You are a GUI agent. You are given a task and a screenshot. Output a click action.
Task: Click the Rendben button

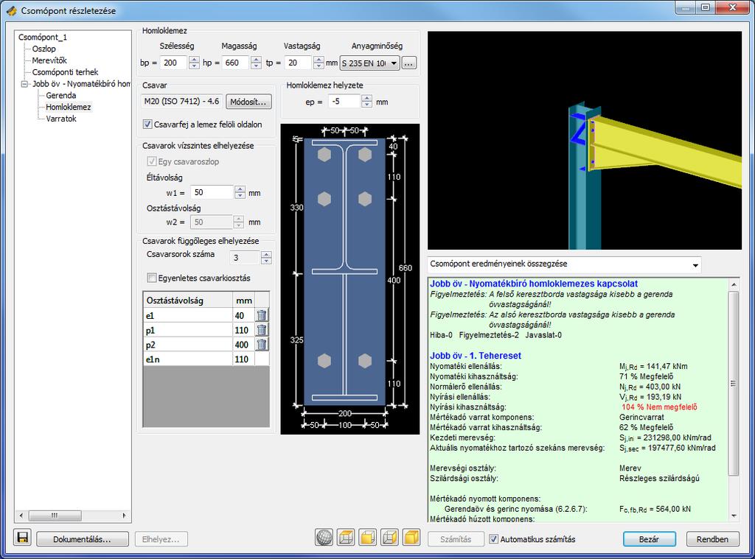click(x=712, y=539)
